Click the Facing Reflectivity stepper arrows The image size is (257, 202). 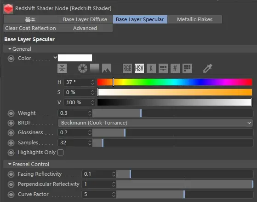(x=114, y=174)
